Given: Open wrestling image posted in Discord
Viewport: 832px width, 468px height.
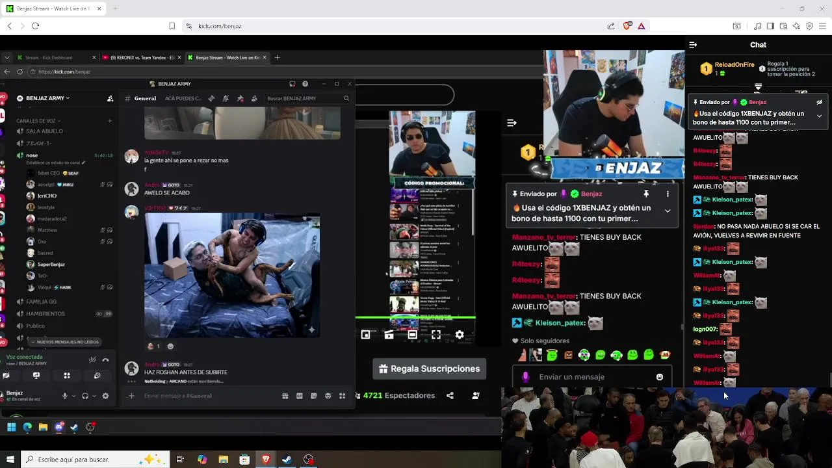Looking at the screenshot, I should [x=232, y=275].
